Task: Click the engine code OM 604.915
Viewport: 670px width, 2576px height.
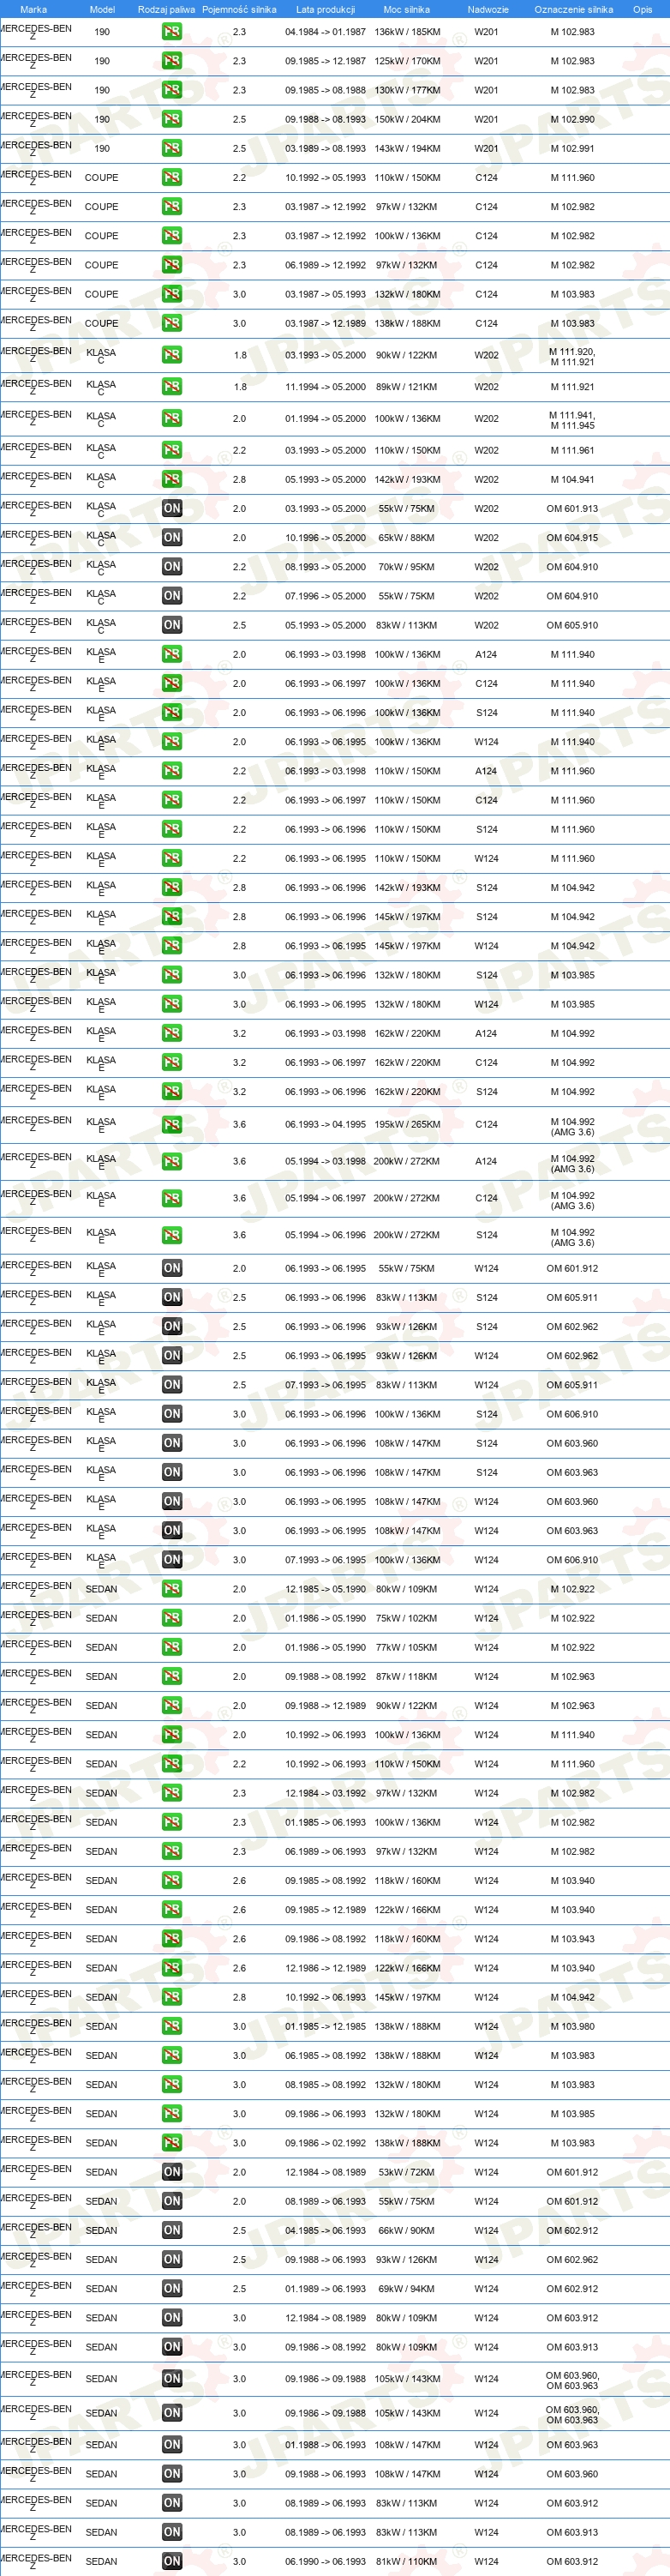Action: [x=572, y=537]
